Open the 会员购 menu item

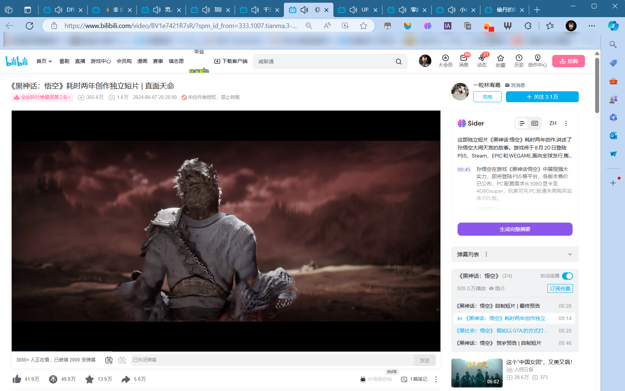[124, 61]
